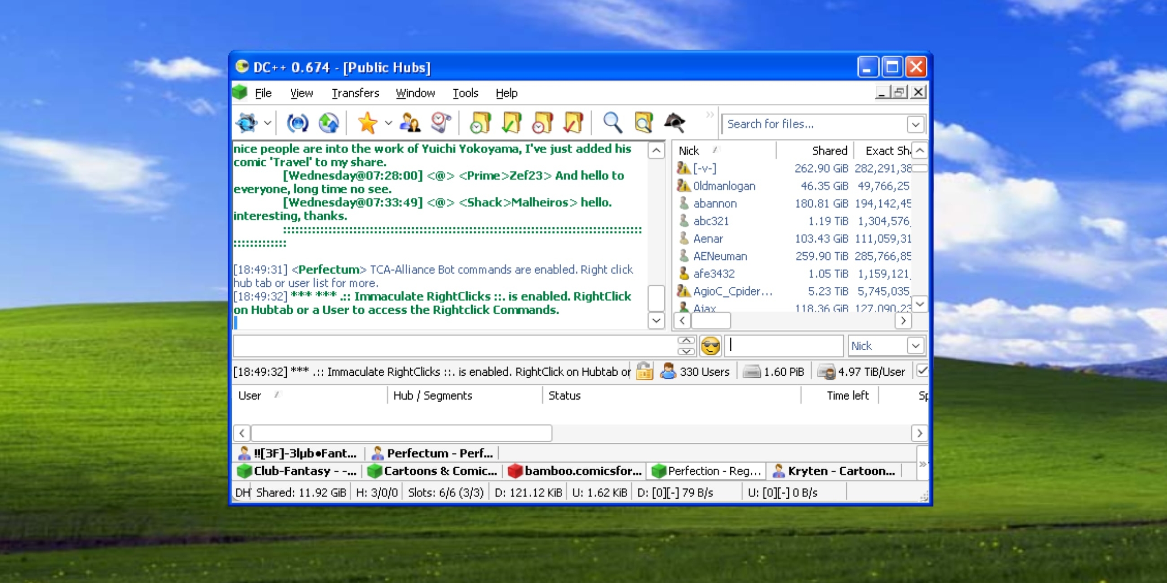Open the Transfers menu

click(355, 93)
